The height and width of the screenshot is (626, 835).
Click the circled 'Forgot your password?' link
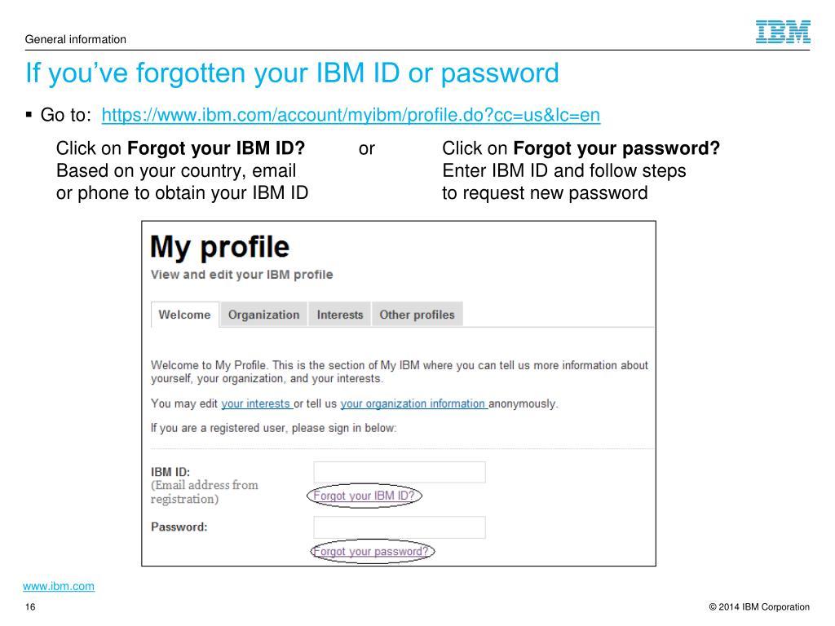(x=371, y=552)
